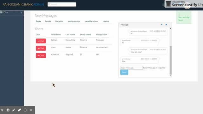
Task: Start chat with Epitom Consulting
Action: [x=41, y=41]
